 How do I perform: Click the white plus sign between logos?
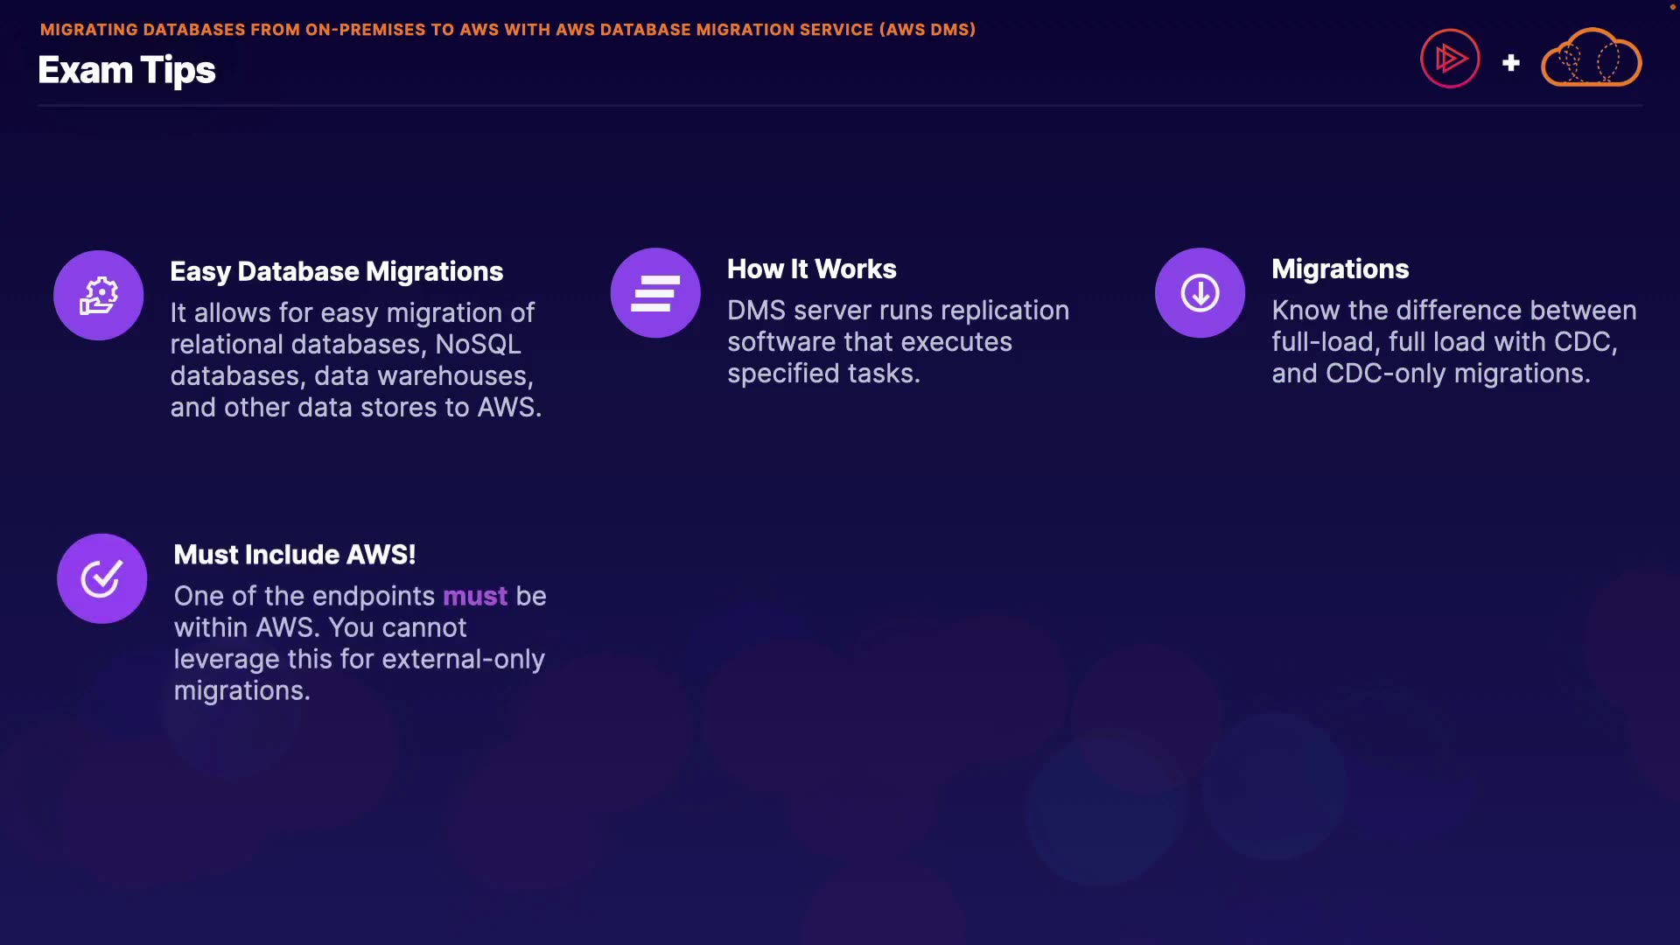(x=1510, y=63)
